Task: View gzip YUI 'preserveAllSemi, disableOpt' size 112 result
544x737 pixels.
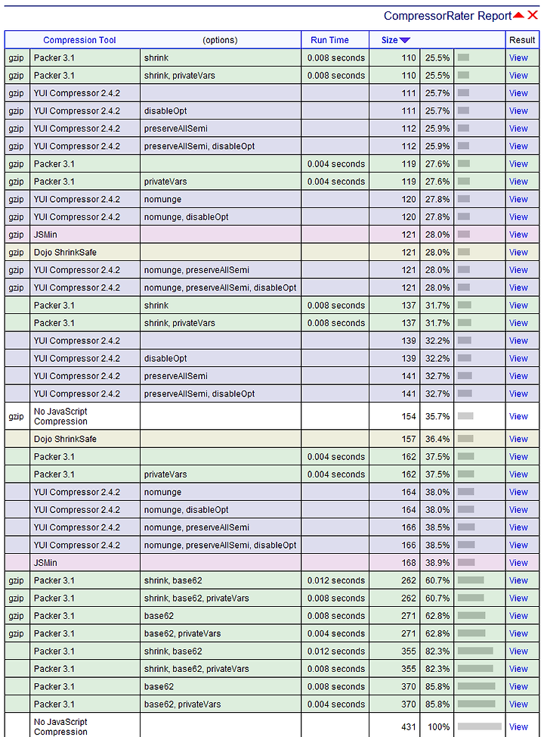Action: point(518,146)
